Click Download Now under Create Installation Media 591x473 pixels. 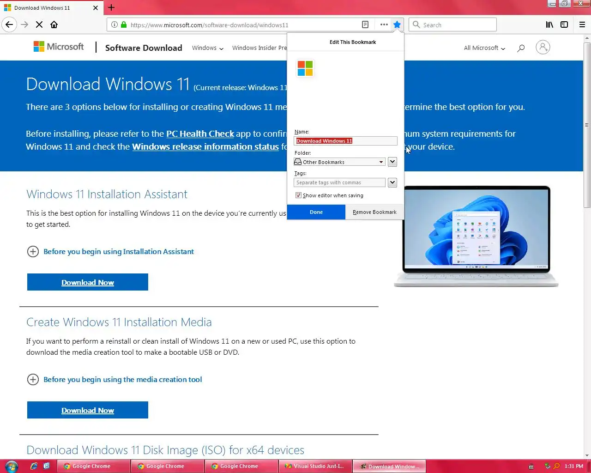click(x=88, y=410)
